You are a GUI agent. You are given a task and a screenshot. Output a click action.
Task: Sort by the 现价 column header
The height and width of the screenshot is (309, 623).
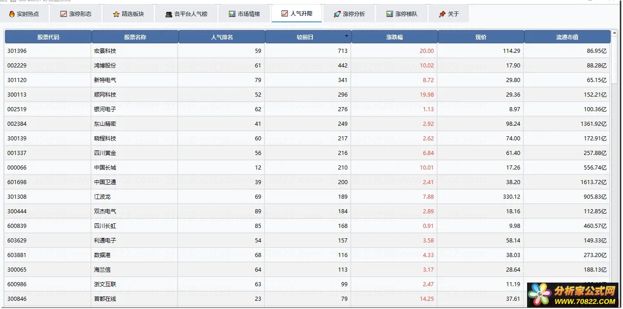pyautogui.click(x=481, y=37)
